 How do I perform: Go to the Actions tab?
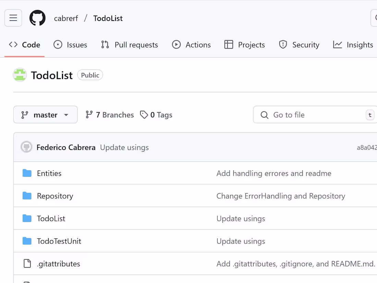191,45
